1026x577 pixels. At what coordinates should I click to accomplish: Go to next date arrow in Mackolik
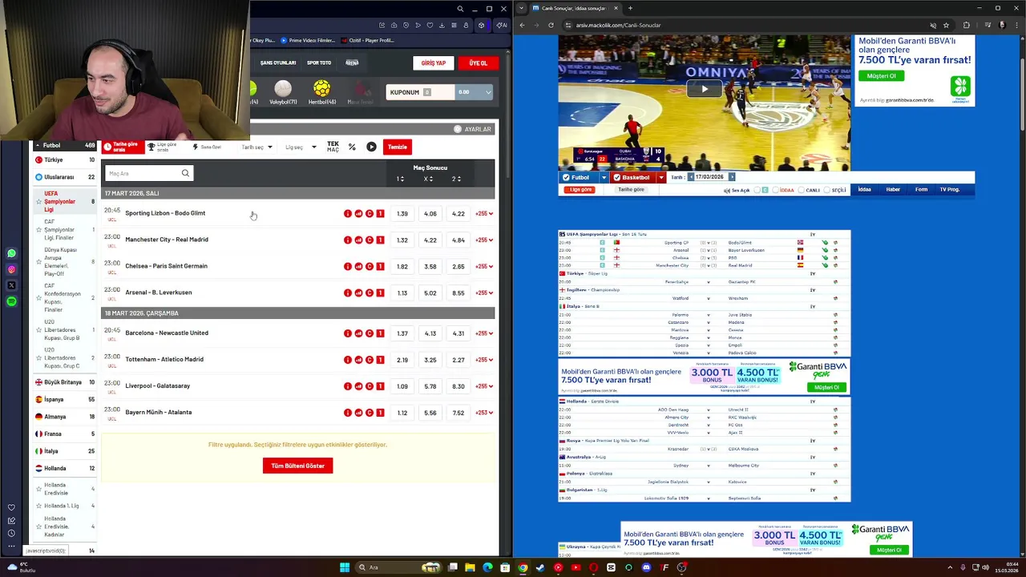pyautogui.click(x=731, y=177)
